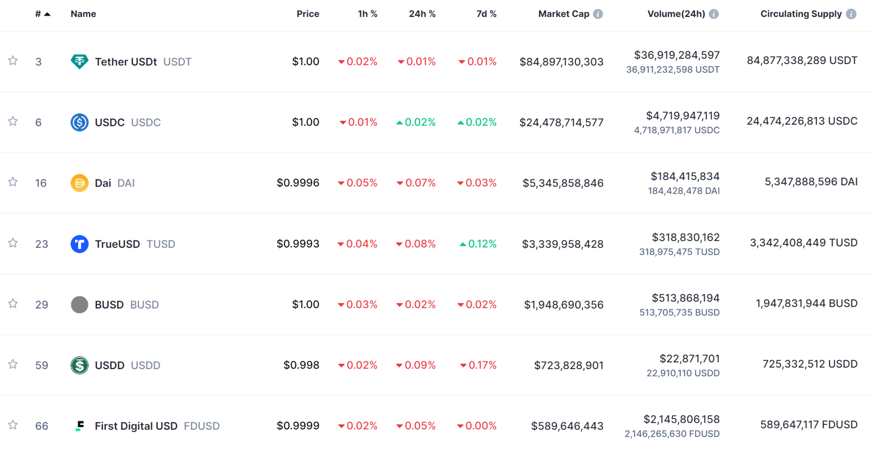The width and height of the screenshot is (873, 455).
Task: Open the TrueUSD coin page link
Action: click(x=117, y=244)
